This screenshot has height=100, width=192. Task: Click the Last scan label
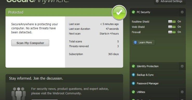pyautogui.click(x=74, y=24)
